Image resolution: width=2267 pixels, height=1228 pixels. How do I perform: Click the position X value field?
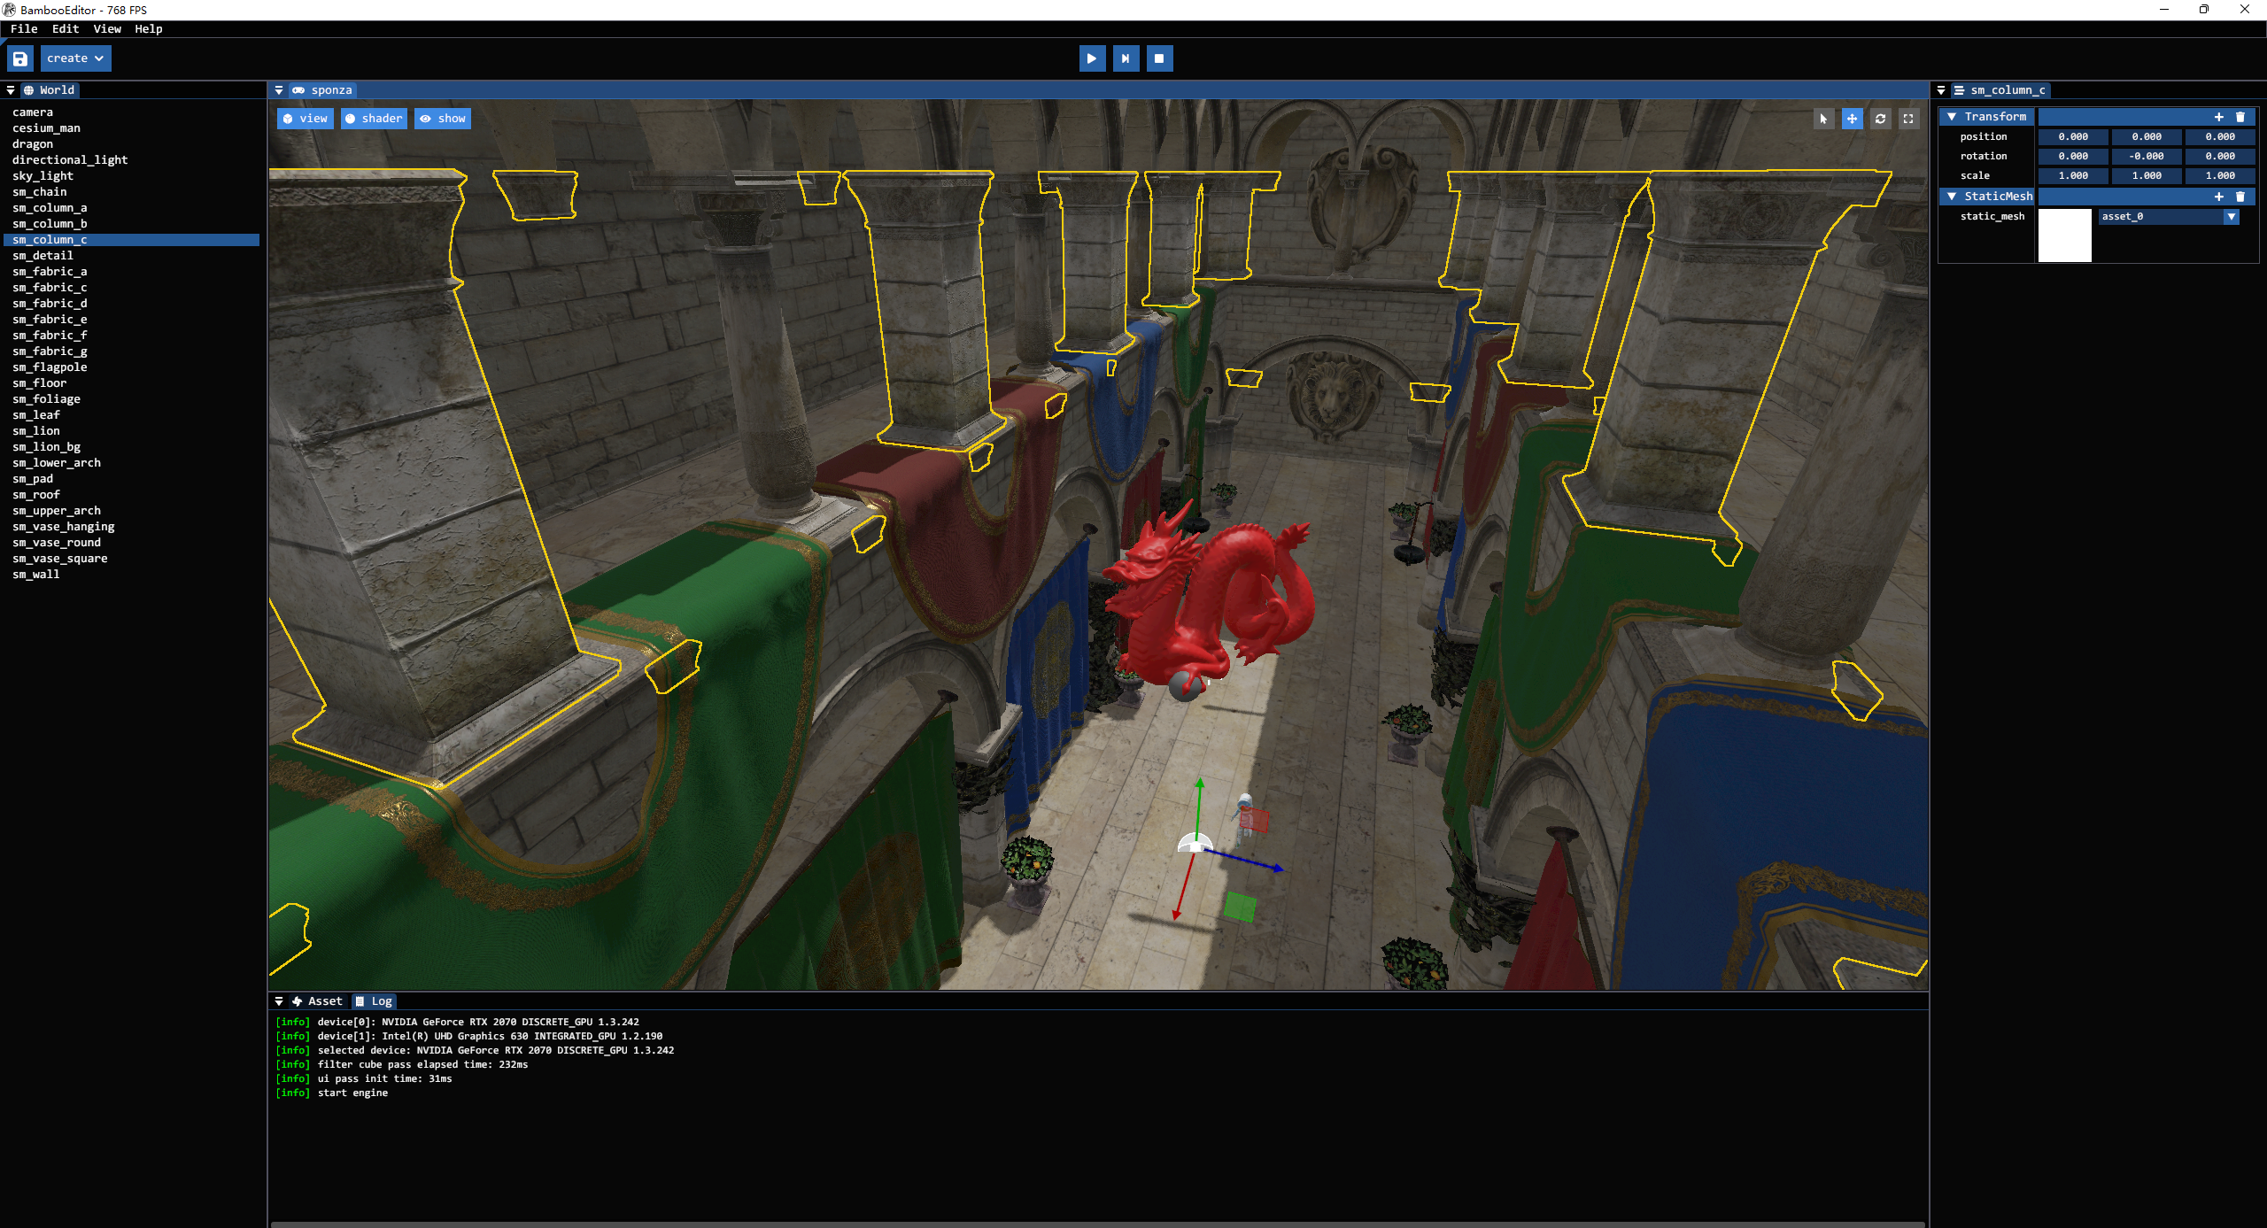tap(2072, 137)
